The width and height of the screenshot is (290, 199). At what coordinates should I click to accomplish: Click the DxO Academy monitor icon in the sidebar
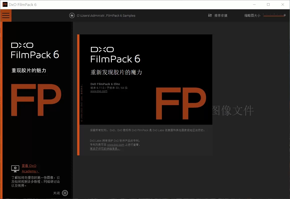[15, 168]
